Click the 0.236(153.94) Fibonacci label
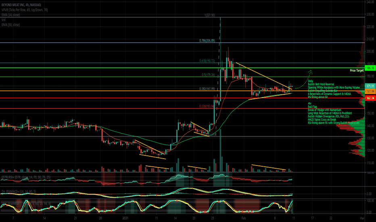Screen dimensions: 376x222 pyautogui.click(x=207, y=106)
